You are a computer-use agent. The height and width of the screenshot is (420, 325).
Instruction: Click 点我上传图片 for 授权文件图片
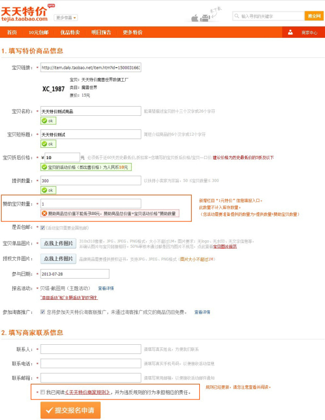58,259
